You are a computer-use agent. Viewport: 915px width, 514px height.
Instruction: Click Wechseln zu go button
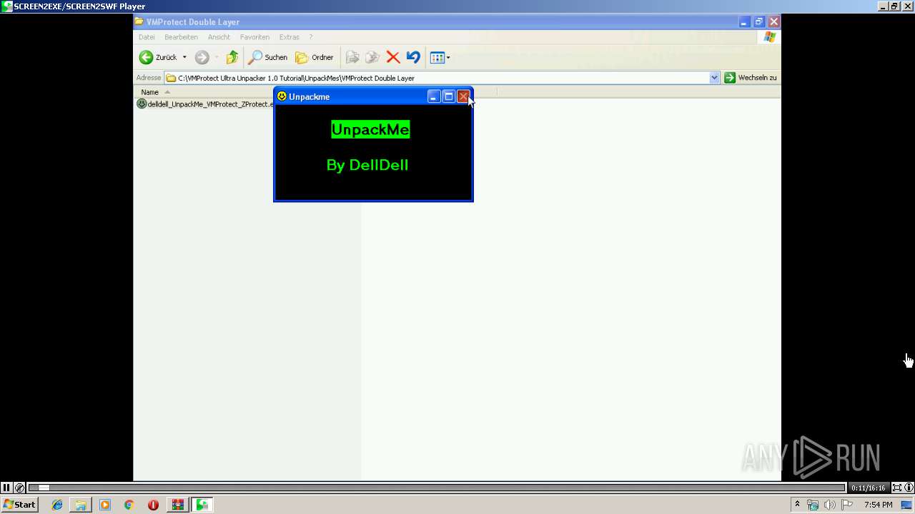[x=751, y=78]
